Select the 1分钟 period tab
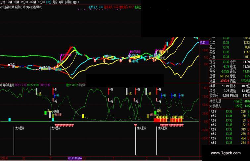The image size is (250, 161). [x=9, y=2]
